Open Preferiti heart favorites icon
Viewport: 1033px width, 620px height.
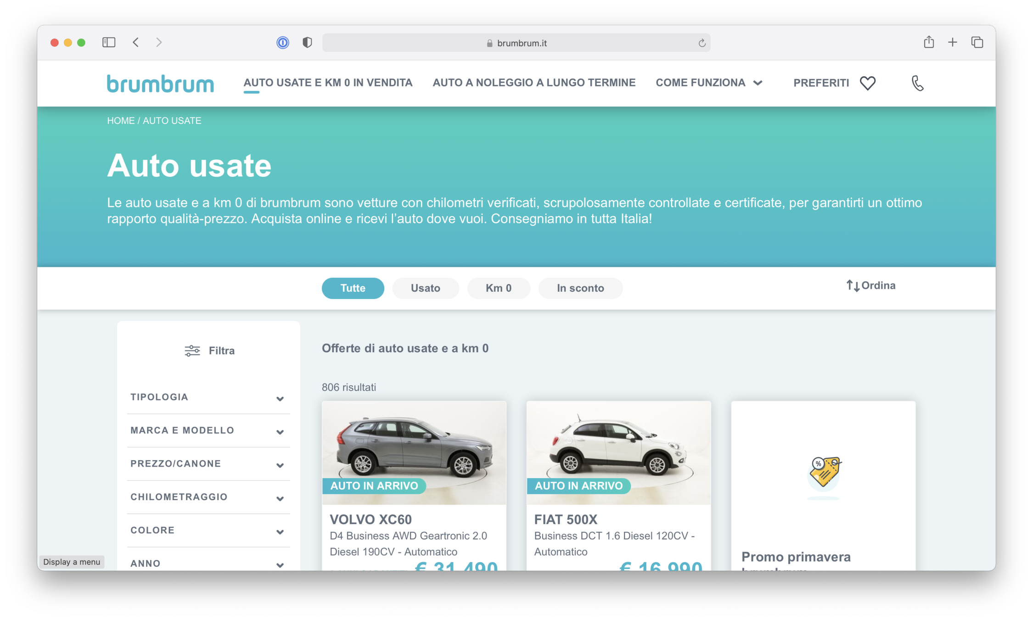coord(867,83)
